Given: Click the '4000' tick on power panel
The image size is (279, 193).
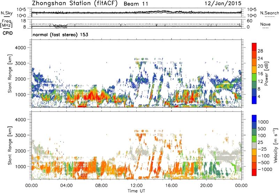Looking at the screenshot, I should click(x=21, y=48).
